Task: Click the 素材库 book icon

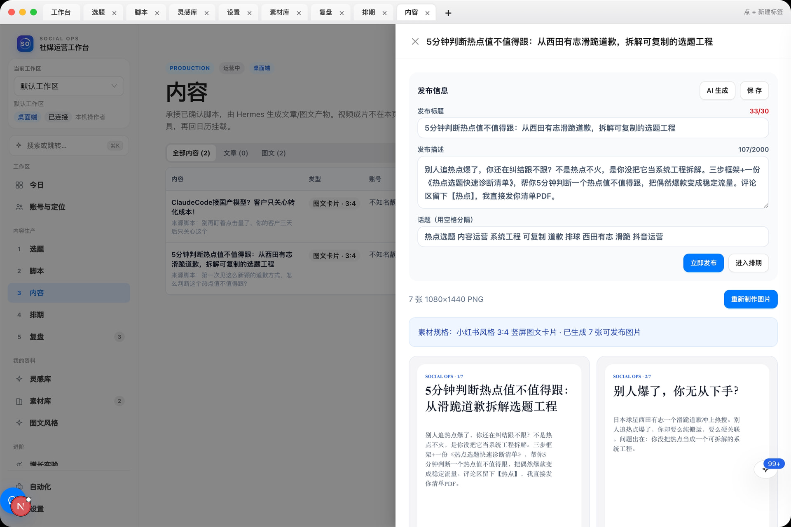Action: tap(19, 401)
